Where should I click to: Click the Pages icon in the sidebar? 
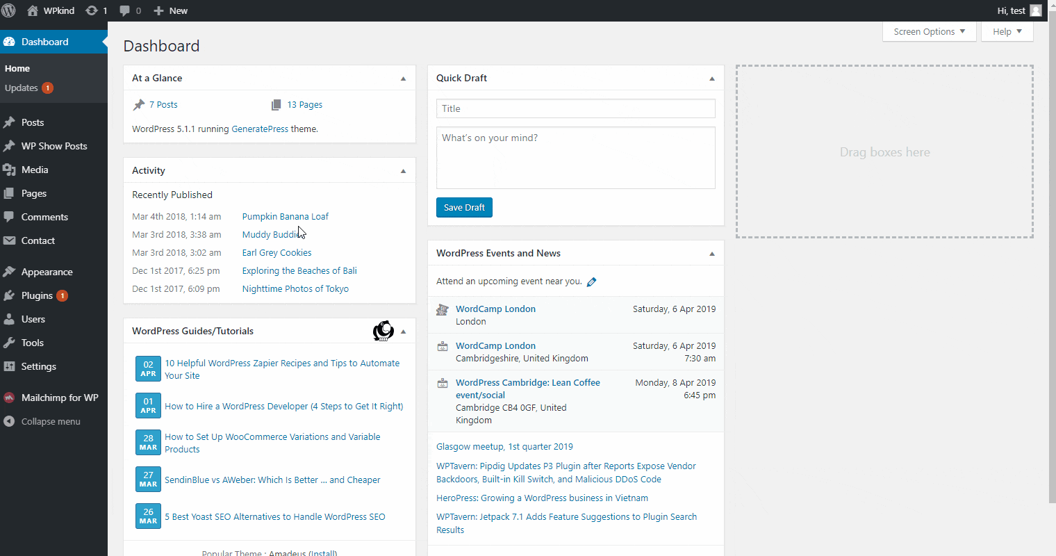coord(9,193)
